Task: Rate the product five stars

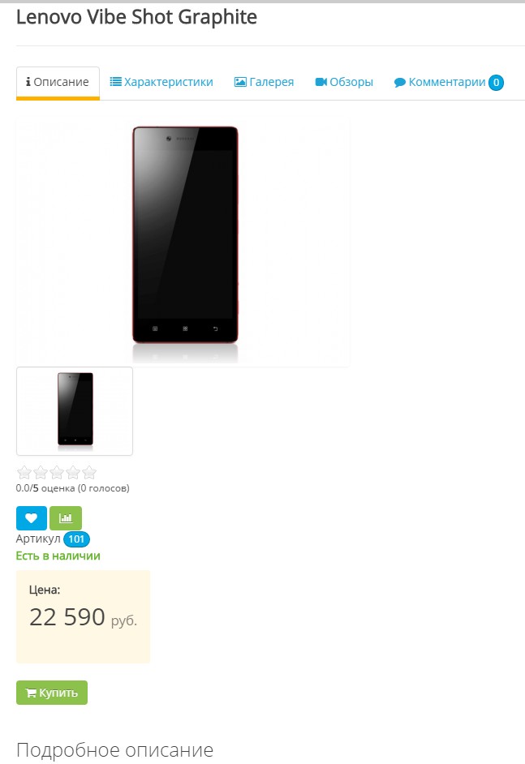Action: click(89, 473)
